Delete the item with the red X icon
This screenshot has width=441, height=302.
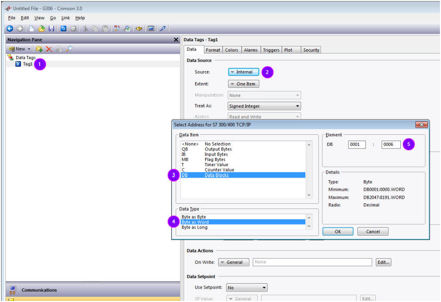[x=49, y=49]
